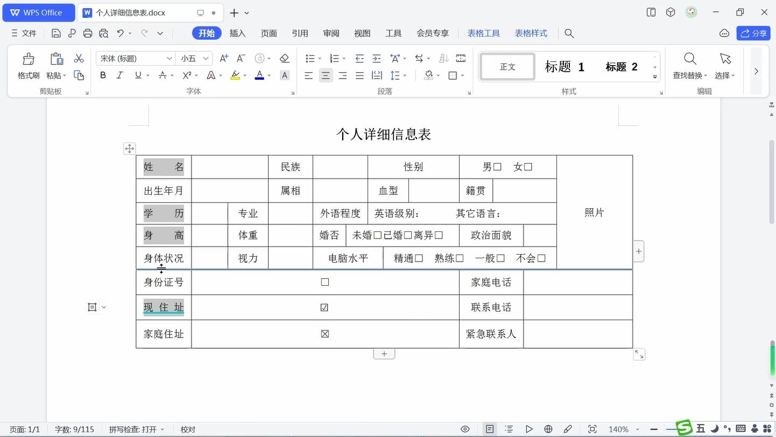
Task: Expand the Underline style arrow
Action: click(147, 76)
